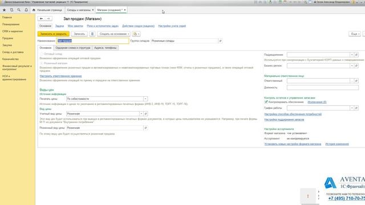
Task: Open Розничный вид цены record icon
Action: (x=146, y=128)
